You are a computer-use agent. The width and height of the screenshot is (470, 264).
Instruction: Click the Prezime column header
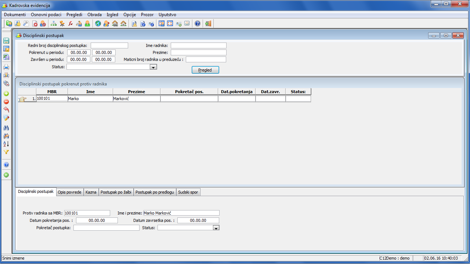136,92
